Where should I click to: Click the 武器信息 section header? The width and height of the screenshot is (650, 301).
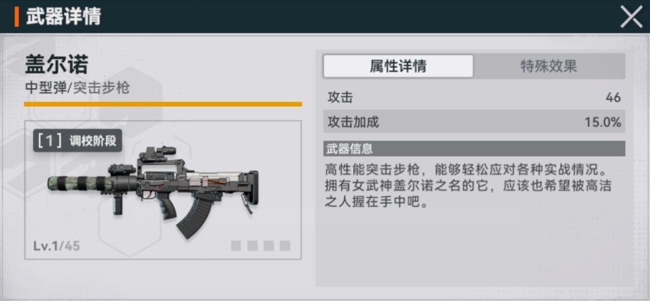[474, 149]
